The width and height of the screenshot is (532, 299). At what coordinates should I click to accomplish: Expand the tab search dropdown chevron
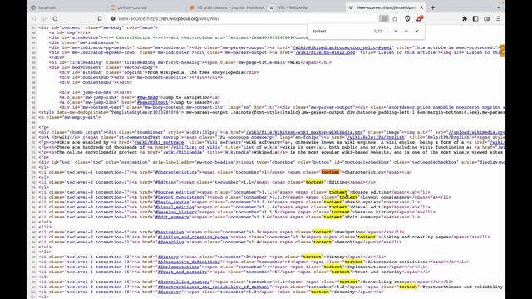coord(499,7)
